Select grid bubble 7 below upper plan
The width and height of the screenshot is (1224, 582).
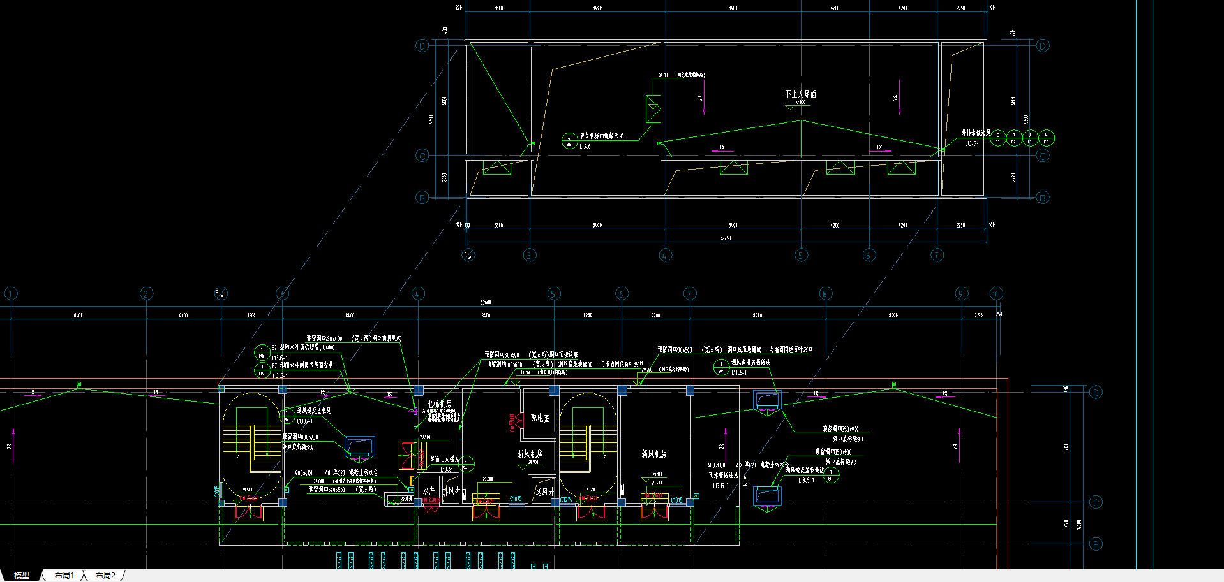point(937,255)
